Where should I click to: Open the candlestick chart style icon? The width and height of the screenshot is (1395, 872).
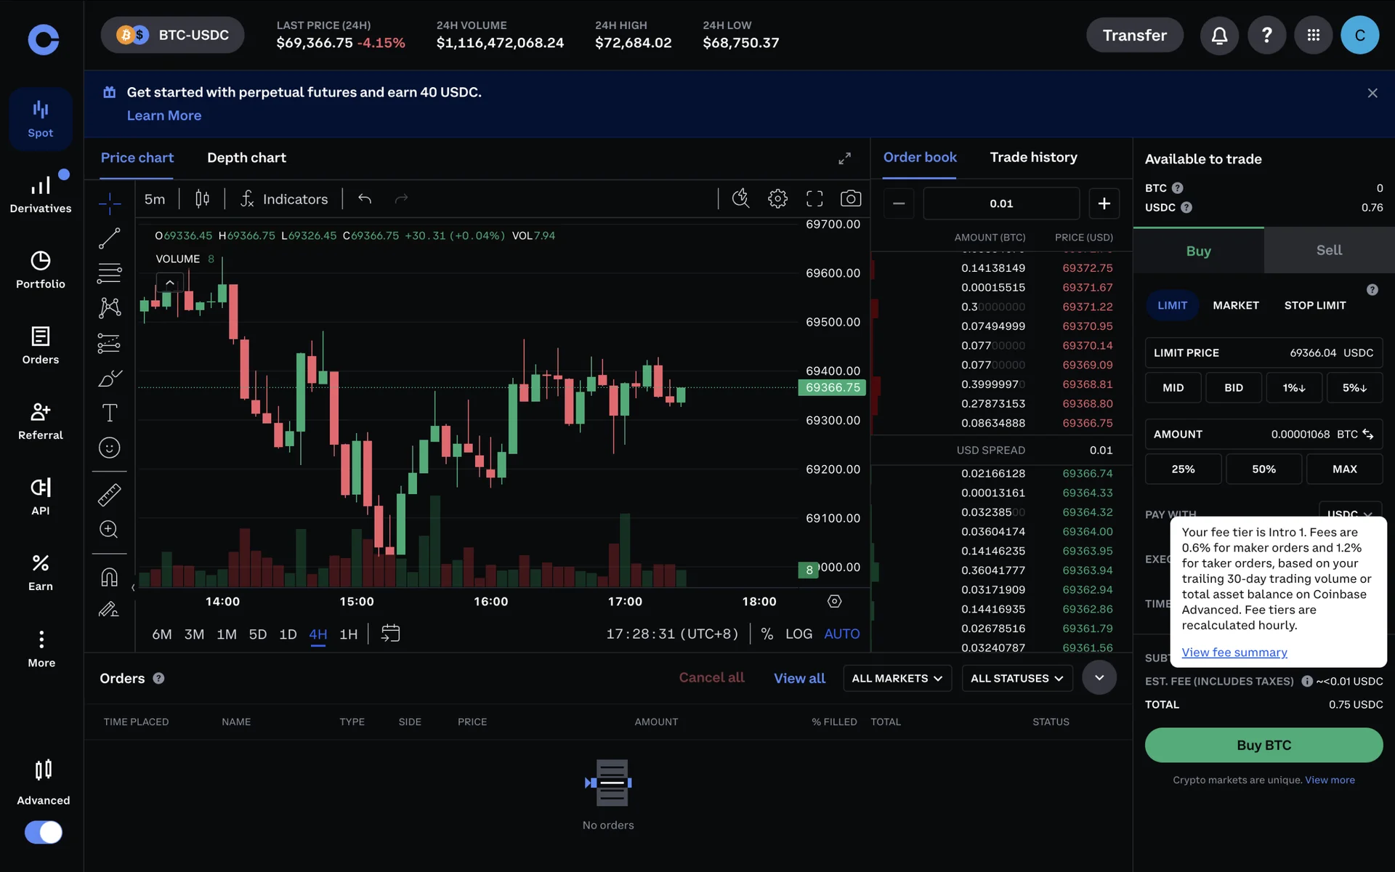[x=202, y=198]
